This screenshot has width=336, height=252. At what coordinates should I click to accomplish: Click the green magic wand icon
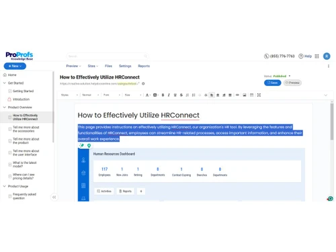pos(82,146)
